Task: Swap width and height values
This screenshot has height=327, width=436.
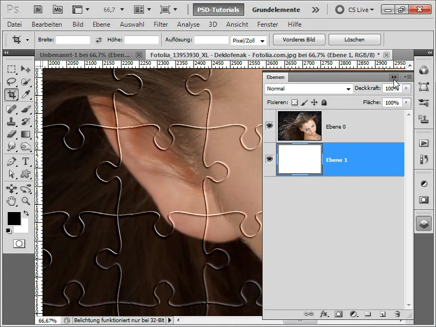Action: click(x=99, y=40)
